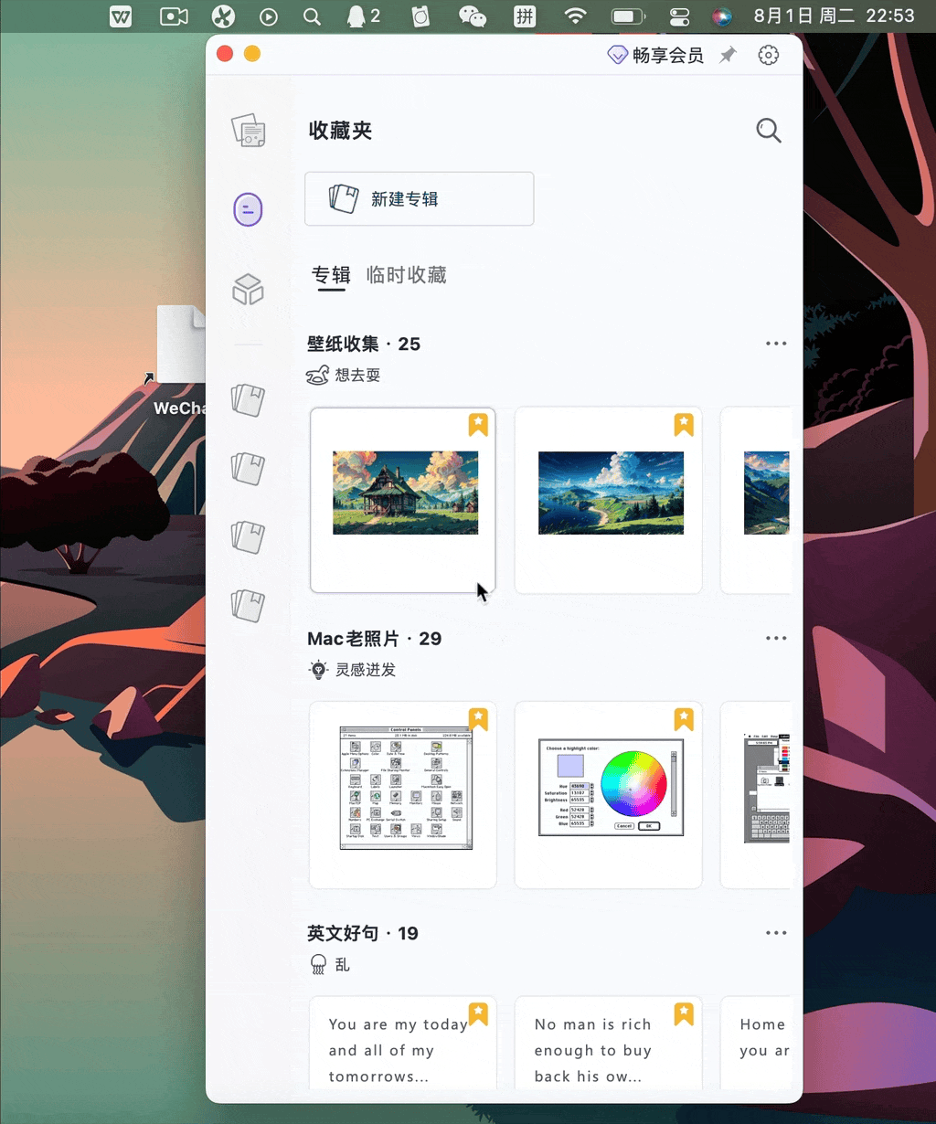Open the more menu for 壁纸收集

[776, 344]
